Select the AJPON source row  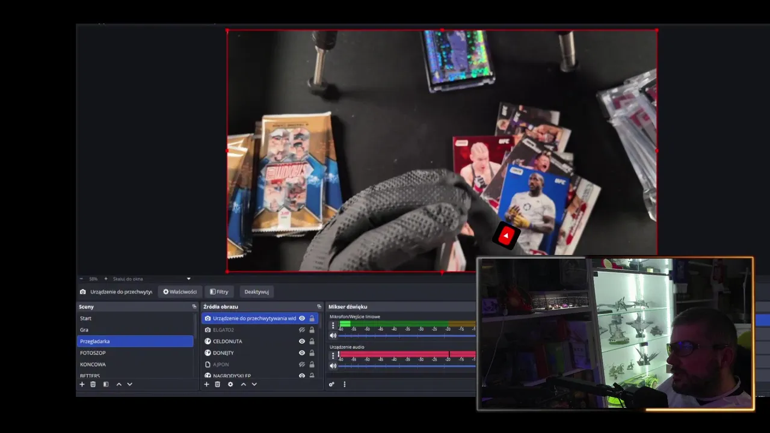260,364
